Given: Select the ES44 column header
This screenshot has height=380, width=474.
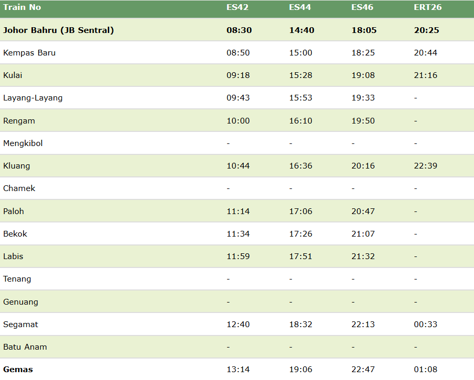Looking at the screenshot, I should point(299,8).
